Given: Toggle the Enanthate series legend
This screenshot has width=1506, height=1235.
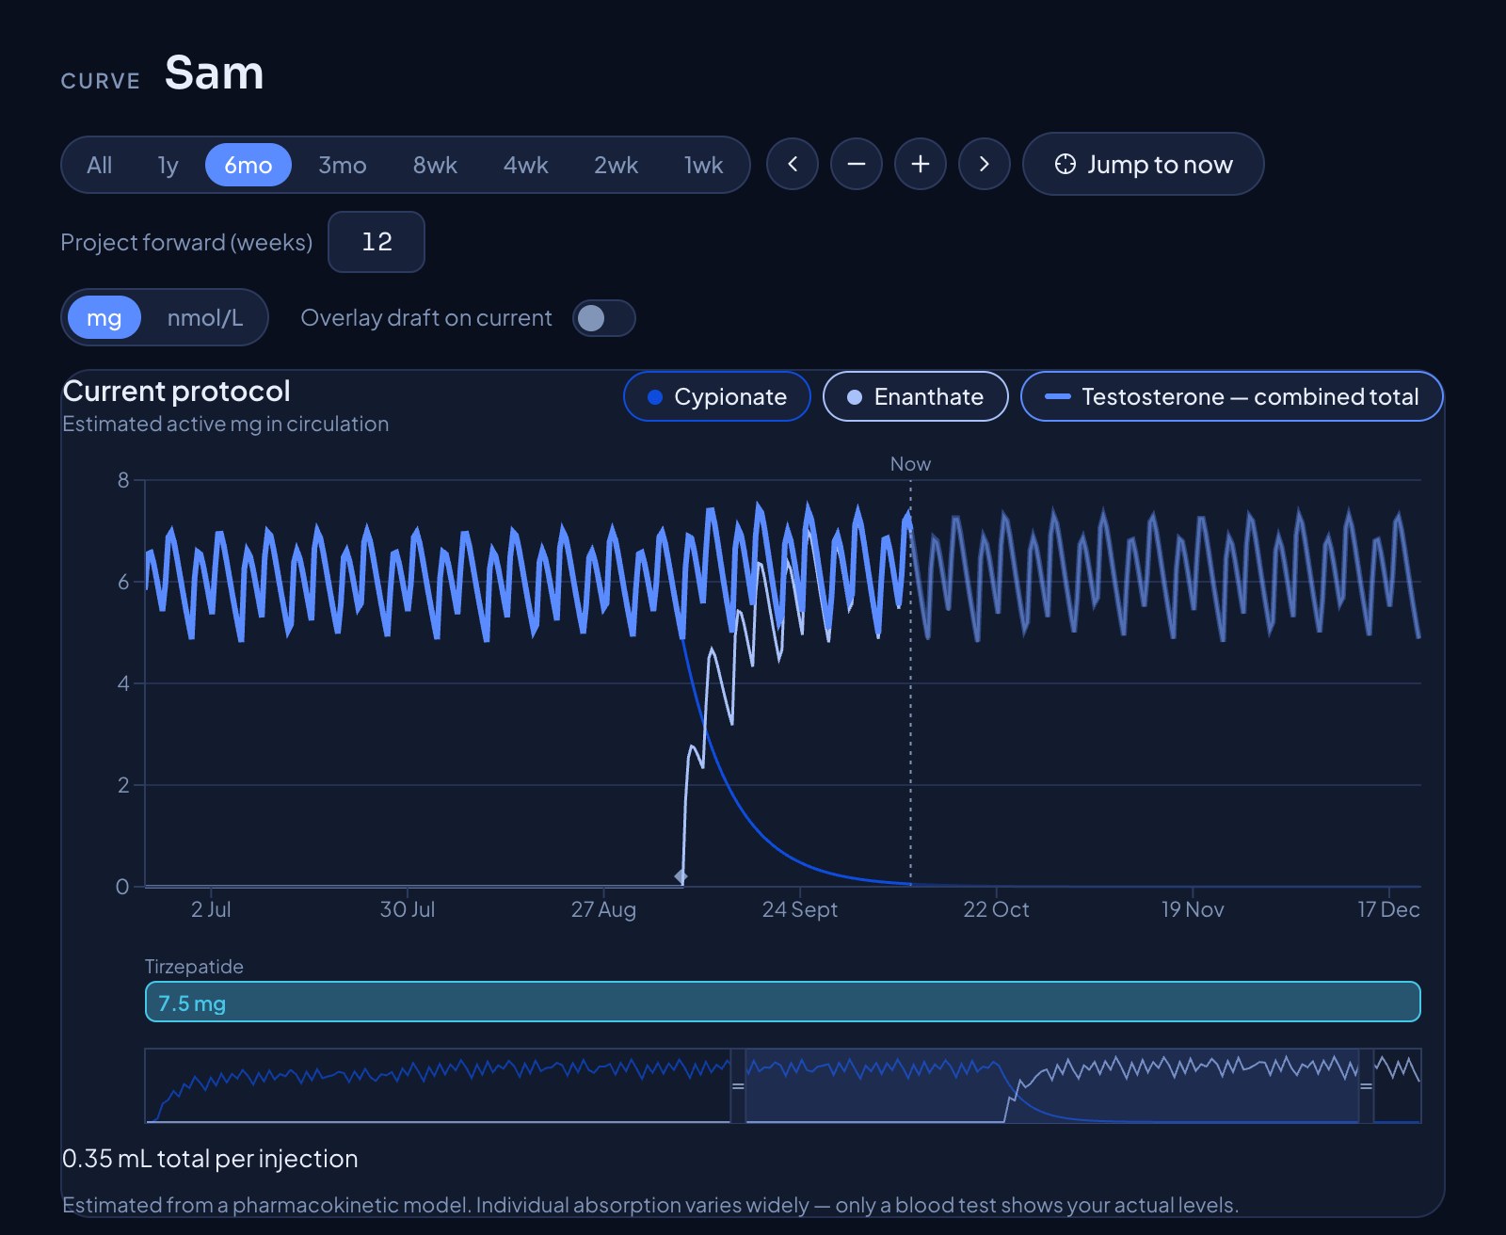Looking at the screenshot, I should [x=916, y=396].
